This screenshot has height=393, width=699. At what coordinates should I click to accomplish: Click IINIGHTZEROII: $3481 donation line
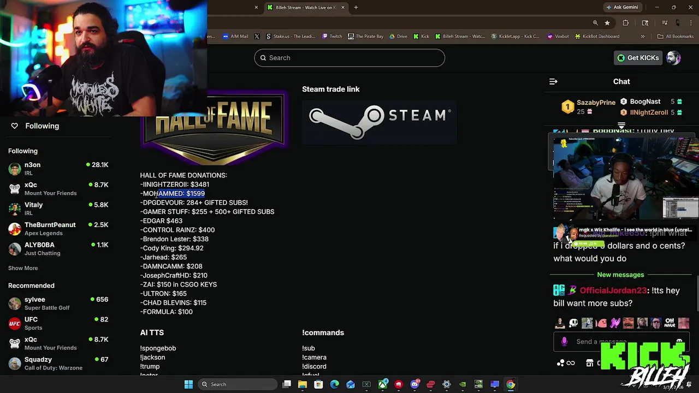pyautogui.click(x=175, y=184)
